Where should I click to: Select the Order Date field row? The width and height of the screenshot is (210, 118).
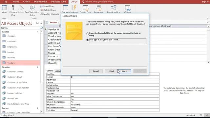(54, 49)
